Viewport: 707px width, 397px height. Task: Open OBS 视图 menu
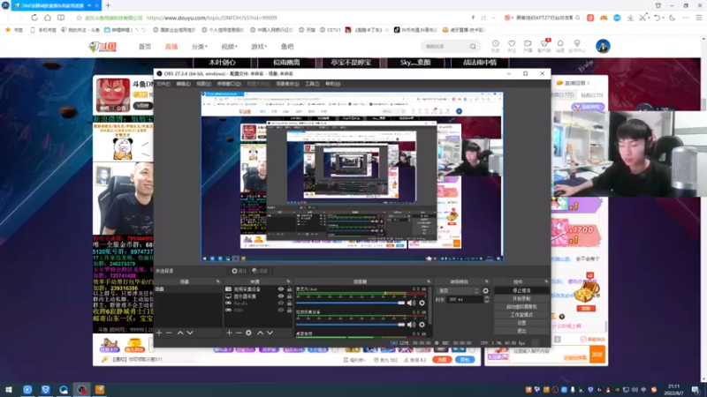tap(203, 84)
